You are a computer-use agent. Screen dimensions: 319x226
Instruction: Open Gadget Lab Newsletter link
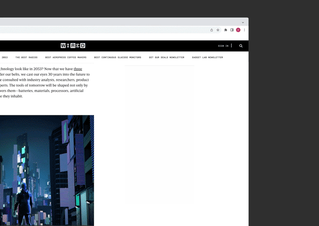207,57
